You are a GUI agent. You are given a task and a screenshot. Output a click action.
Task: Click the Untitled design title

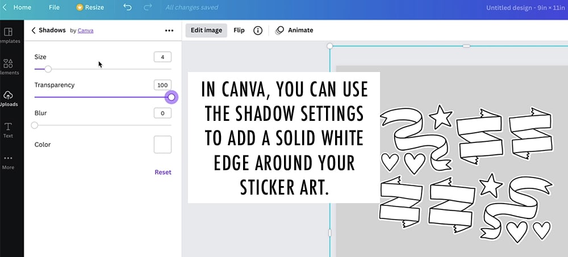[525, 7]
